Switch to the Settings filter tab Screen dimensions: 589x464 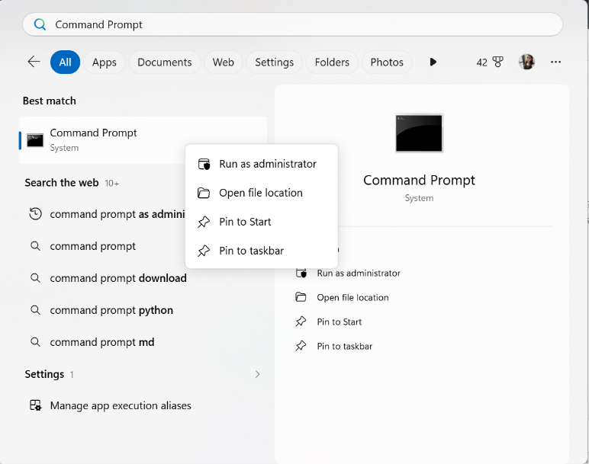[274, 62]
